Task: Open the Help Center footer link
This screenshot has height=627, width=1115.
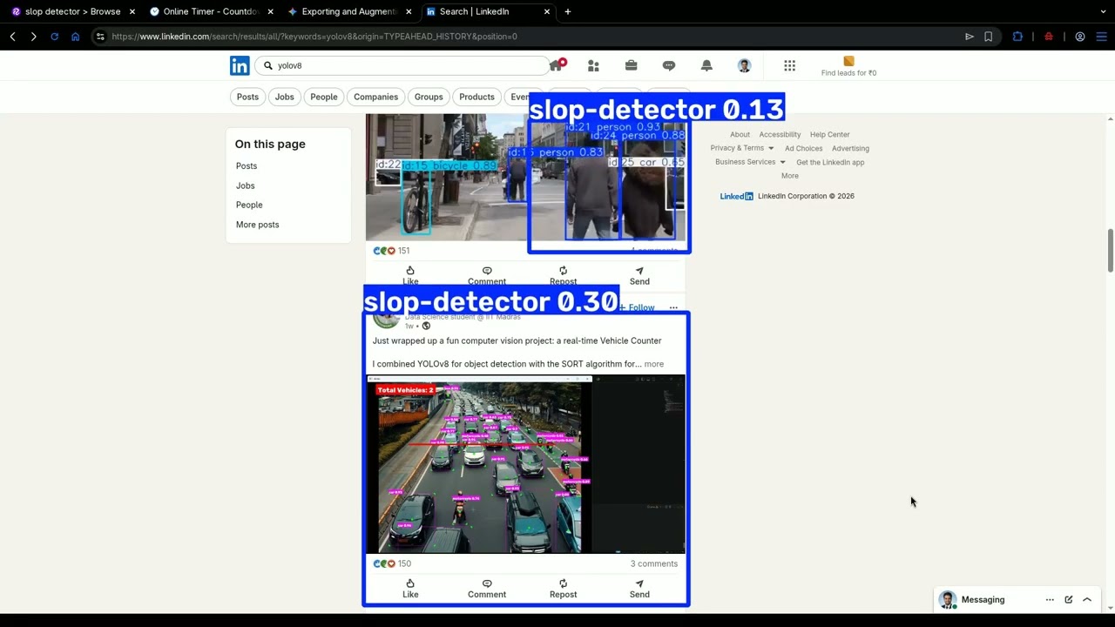Action: [x=830, y=134]
